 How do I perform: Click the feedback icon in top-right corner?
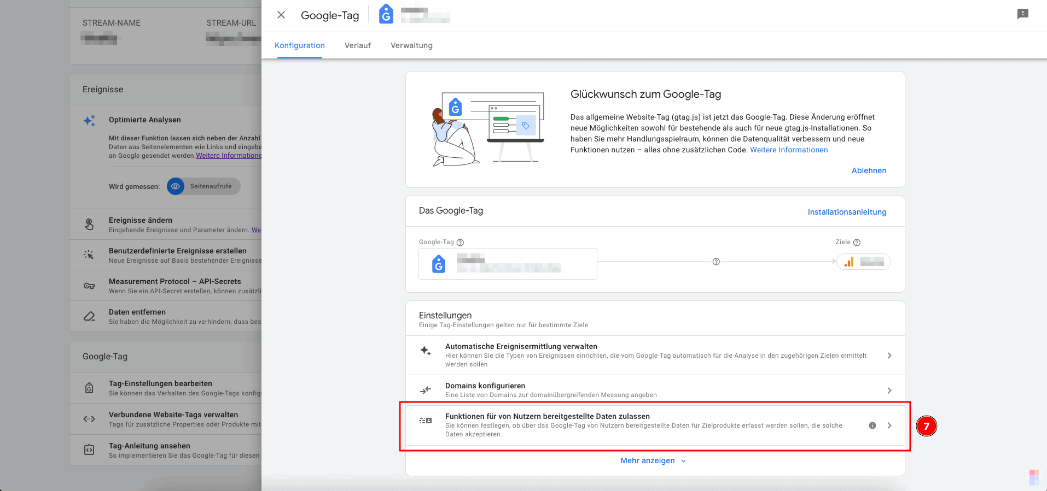click(1022, 14)
